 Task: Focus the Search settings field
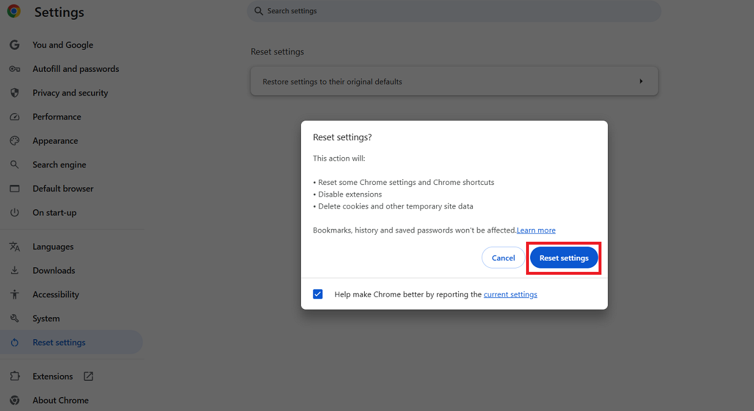pyautogui.click(x=454, y=11)
